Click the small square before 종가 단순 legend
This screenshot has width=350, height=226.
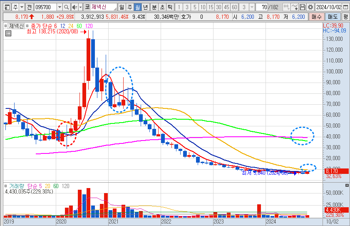point(27,26)
